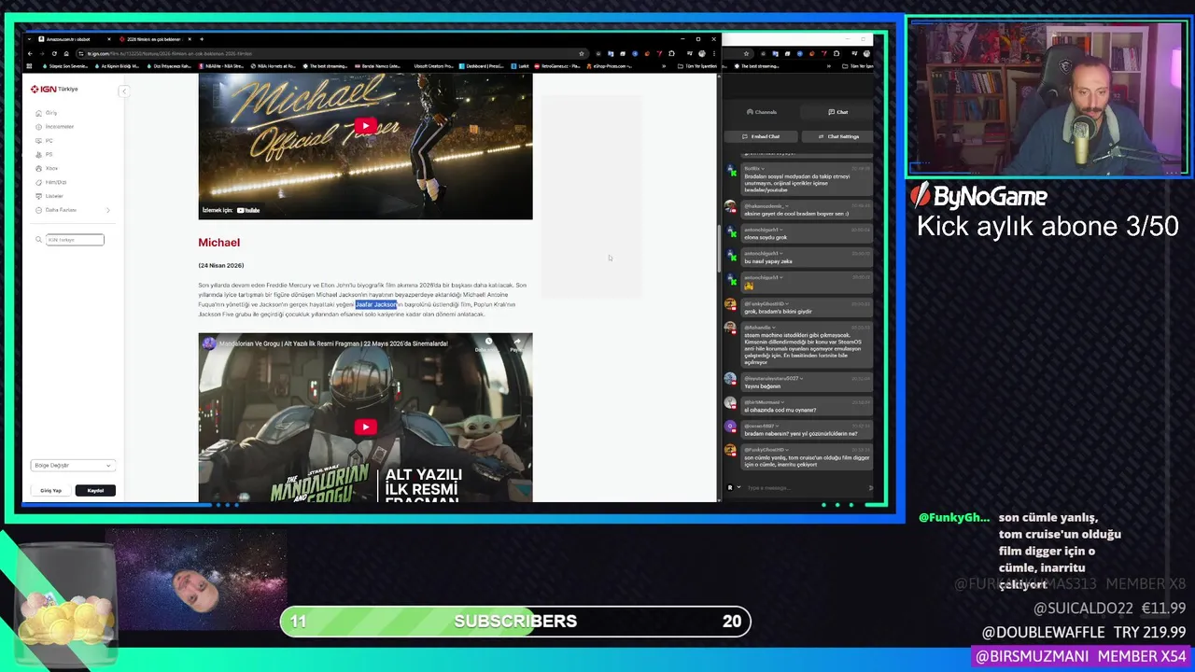Open the NBA Hornets bookmark
This screenshot has height=672, width=1195.
[x=274, y=66]
